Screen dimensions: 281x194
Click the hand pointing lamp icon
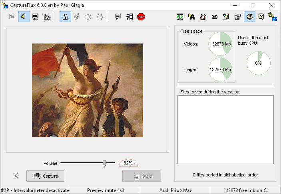click(226, 17)
